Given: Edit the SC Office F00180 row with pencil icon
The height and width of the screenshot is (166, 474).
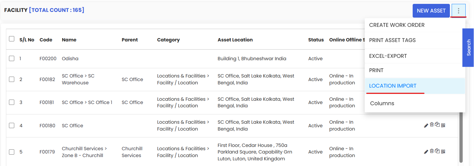Looking at the screenshot, I should coord(426,125).
